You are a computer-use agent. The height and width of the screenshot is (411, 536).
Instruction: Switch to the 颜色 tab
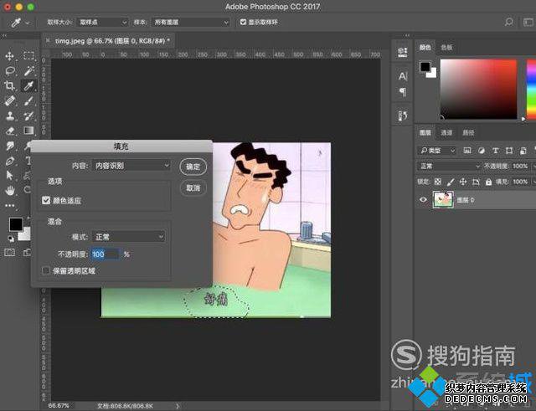click(425, 48)
